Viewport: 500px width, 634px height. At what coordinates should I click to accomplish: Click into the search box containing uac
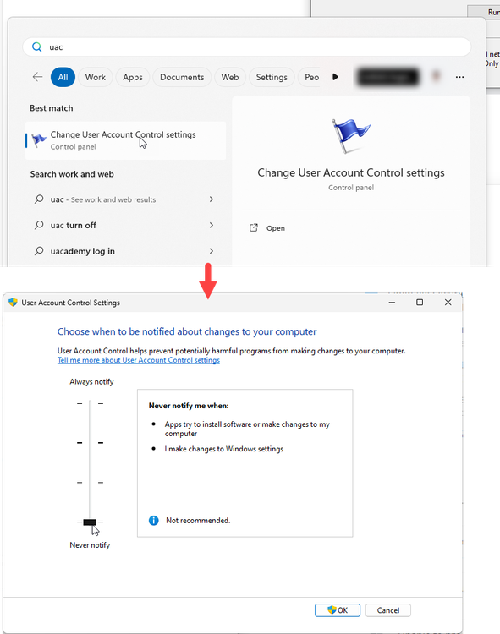(x=247, y=46)
